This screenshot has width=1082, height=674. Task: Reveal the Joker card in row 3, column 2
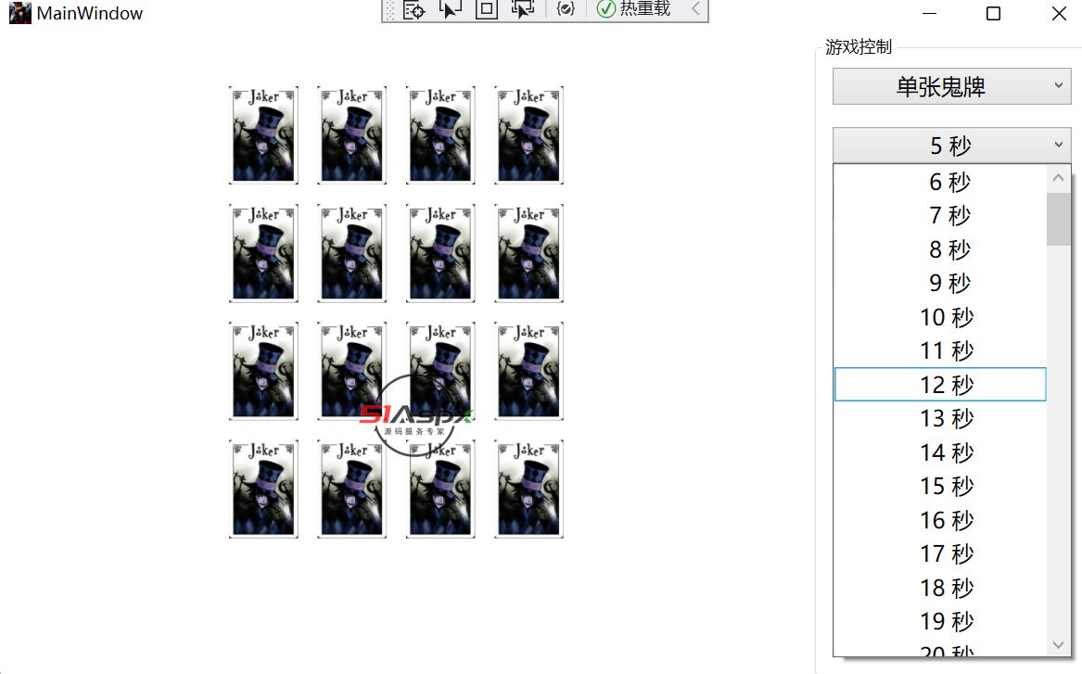tap(352, 371)
